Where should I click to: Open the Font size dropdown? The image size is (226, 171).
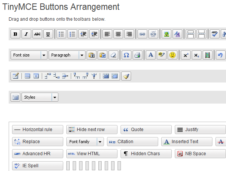tap(44, 55)
